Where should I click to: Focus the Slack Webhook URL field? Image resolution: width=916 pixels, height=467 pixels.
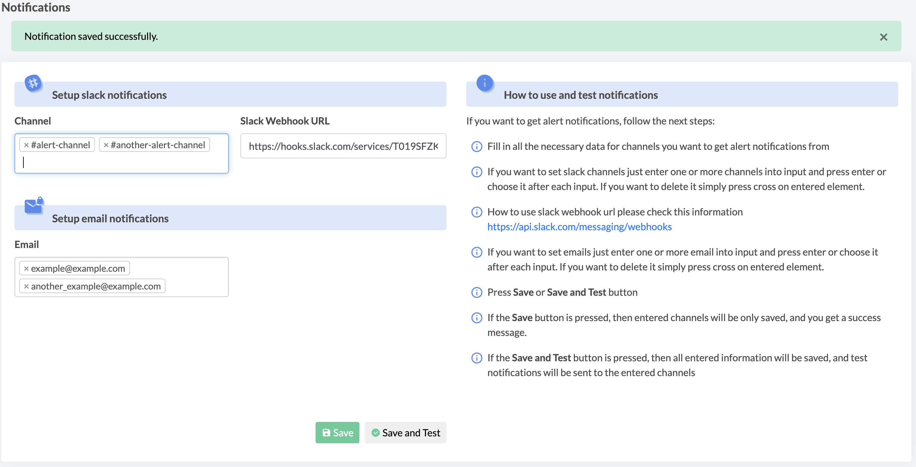click(343, 146)
